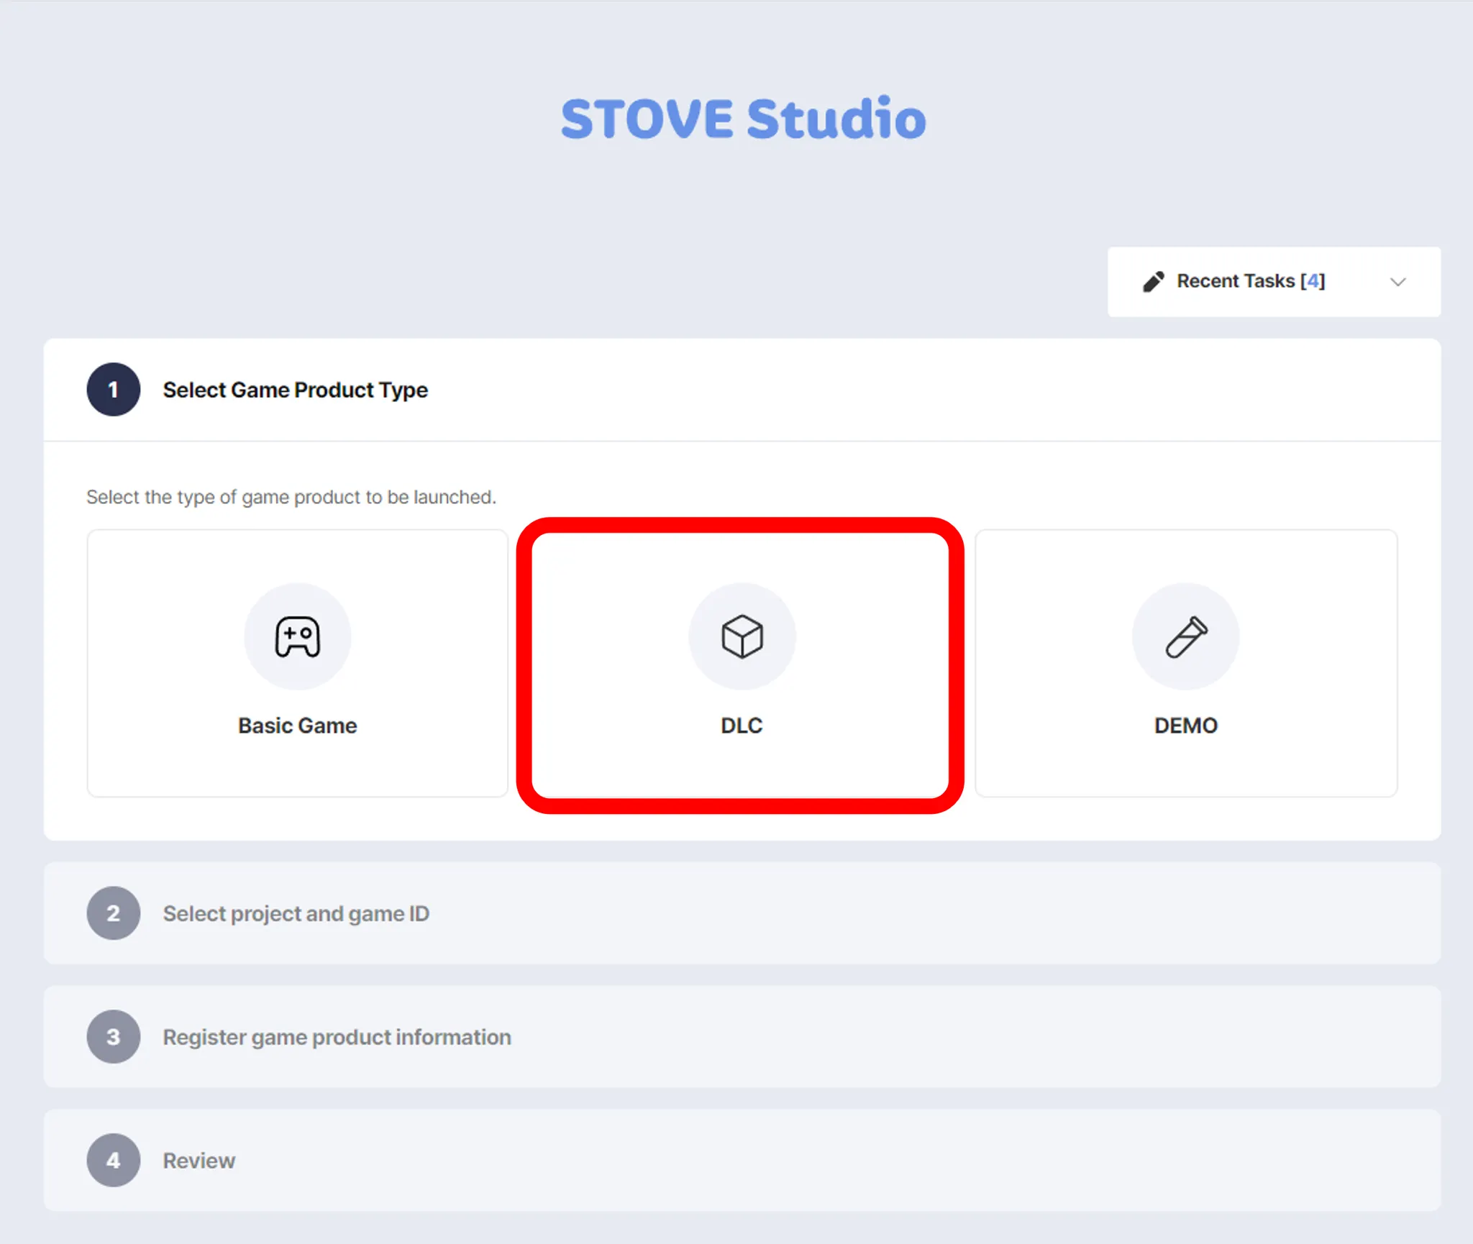Click the DLC label text
The width and height of the screenshot is (1473, 1244).
point(741,726)
